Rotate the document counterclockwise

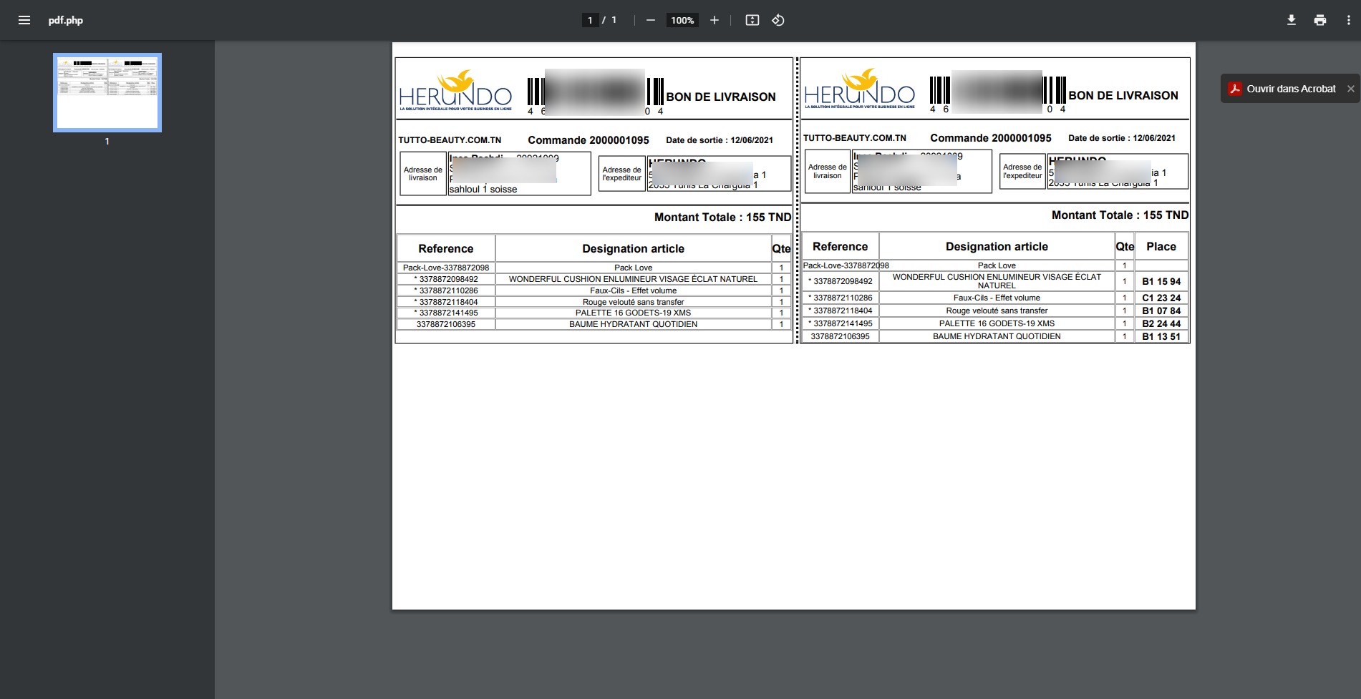[778, 20]
